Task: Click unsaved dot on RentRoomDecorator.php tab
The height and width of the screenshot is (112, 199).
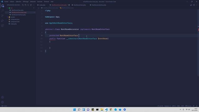Action: click(69, 5)
